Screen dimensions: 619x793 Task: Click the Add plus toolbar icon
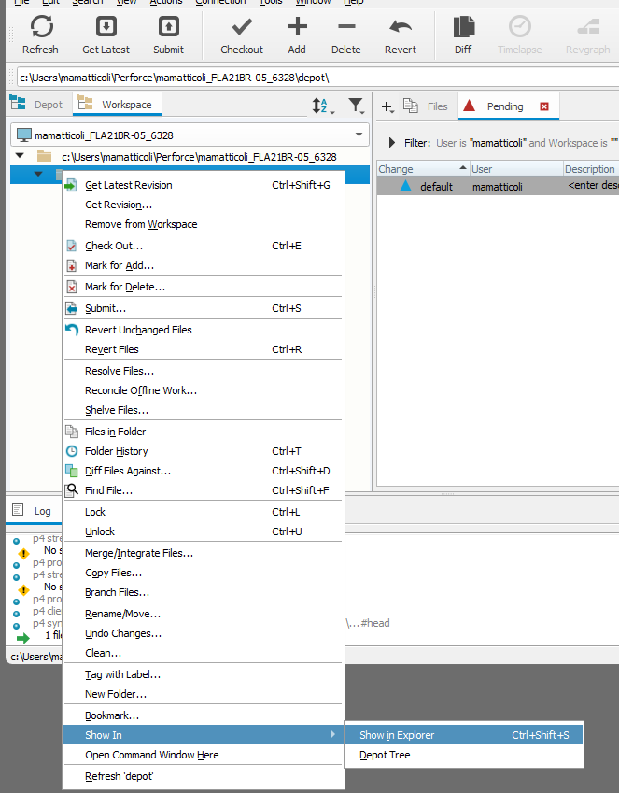coord(297,27)
